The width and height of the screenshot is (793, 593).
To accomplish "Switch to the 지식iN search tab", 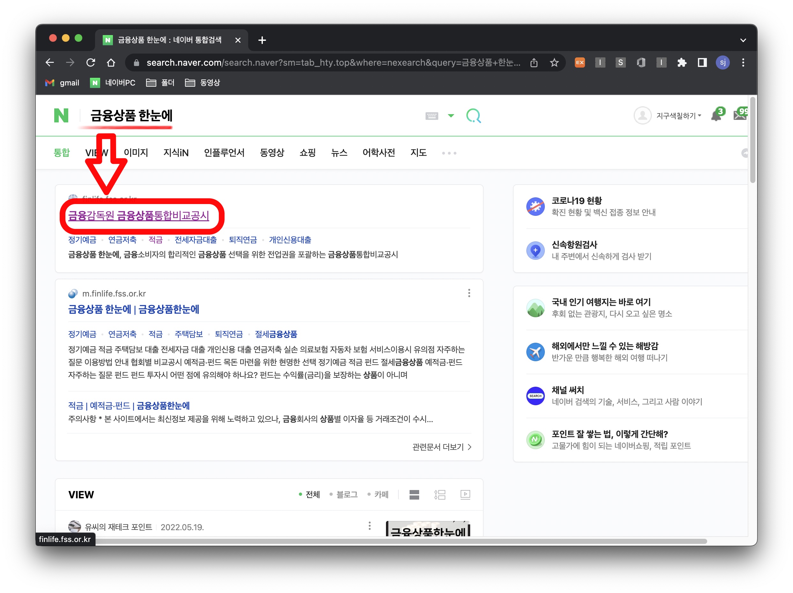I will pos(176,153).
